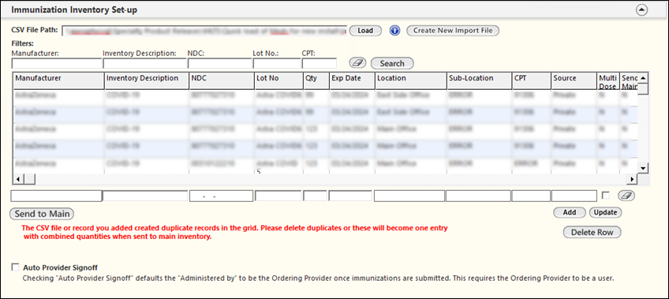669x299 pixels.
Task: Sort by Manufacturer column header
Action: (x=58, y=80)
